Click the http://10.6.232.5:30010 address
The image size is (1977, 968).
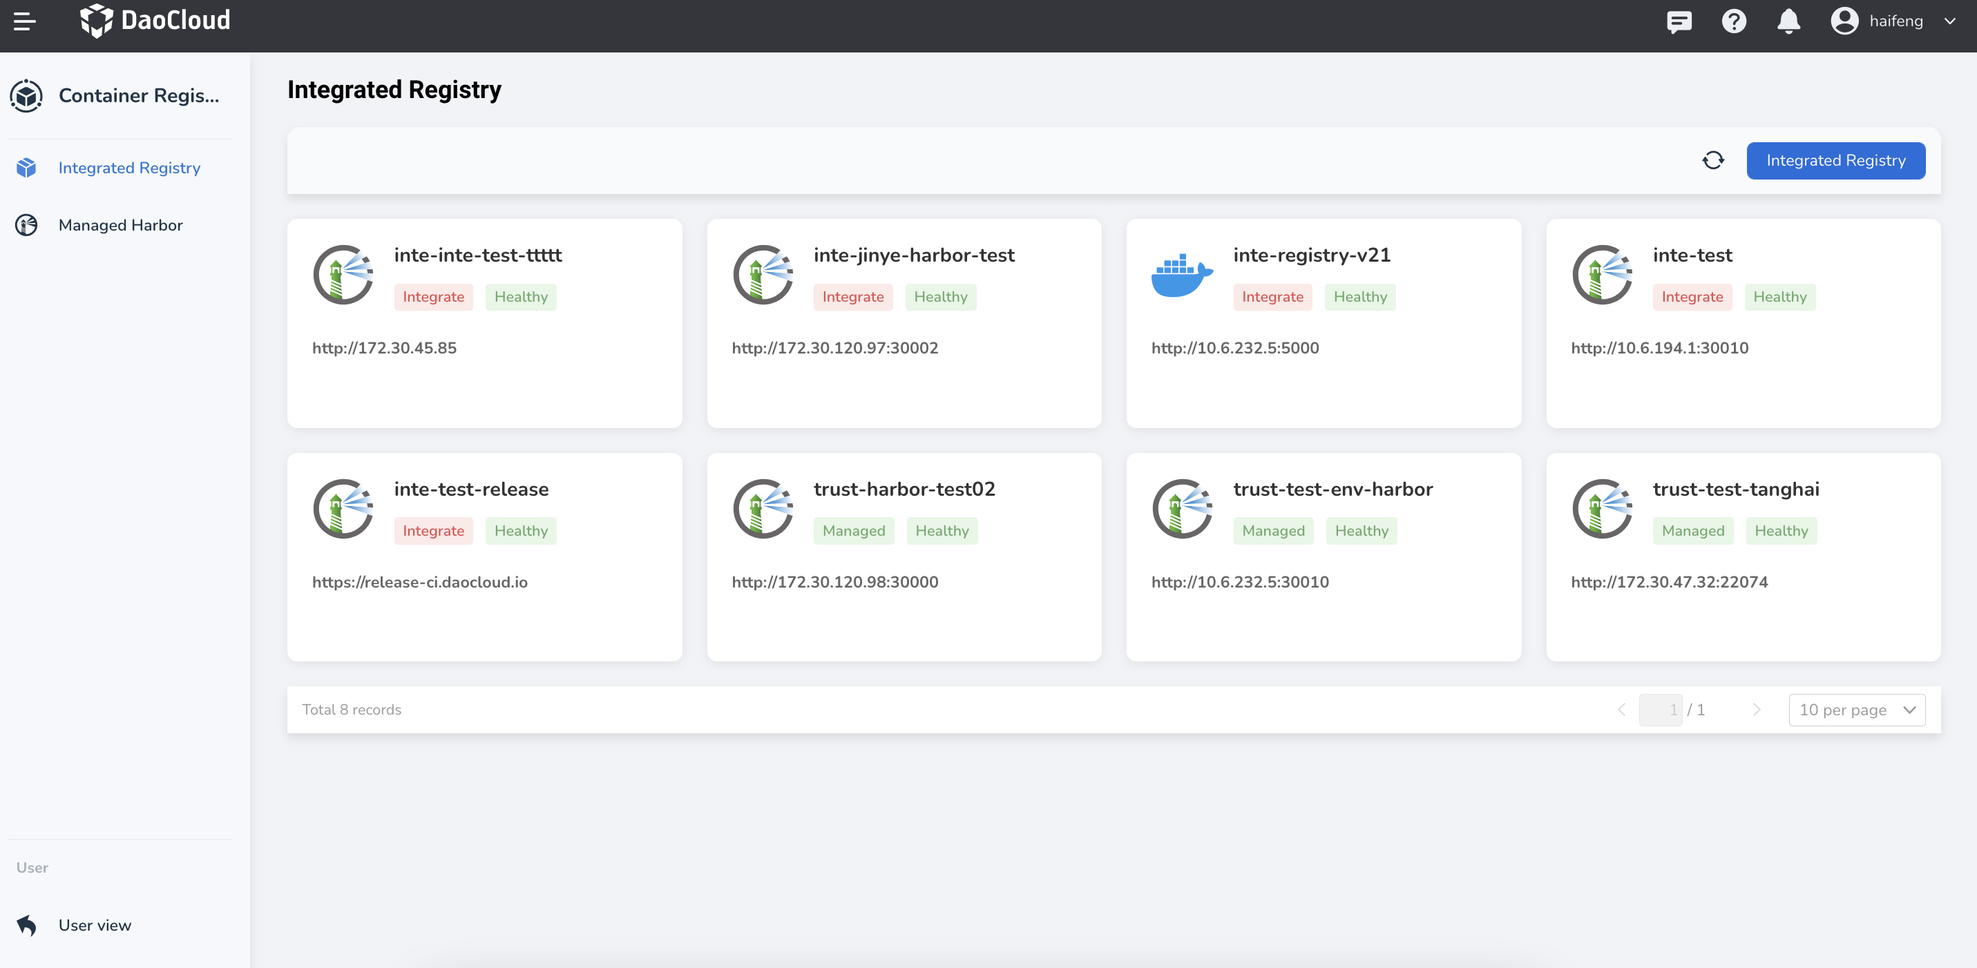click(1239, 582)
